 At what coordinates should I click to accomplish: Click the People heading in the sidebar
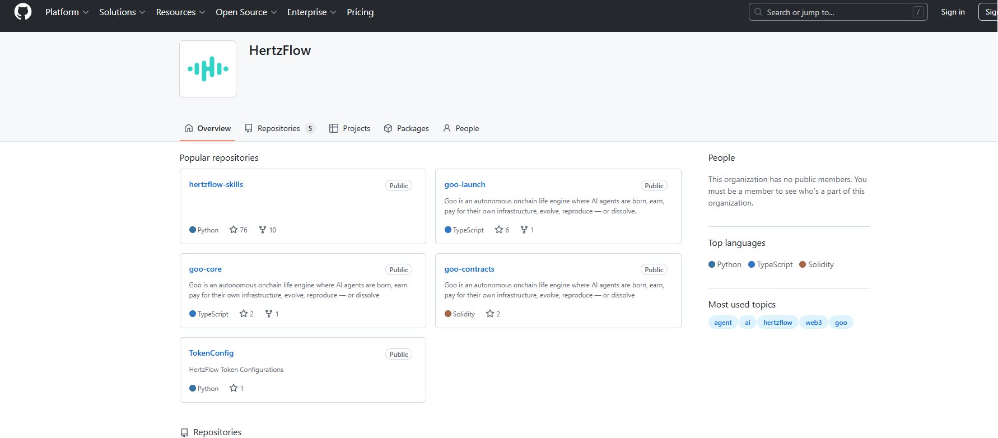pyautogui.click(x=721, y=157)
